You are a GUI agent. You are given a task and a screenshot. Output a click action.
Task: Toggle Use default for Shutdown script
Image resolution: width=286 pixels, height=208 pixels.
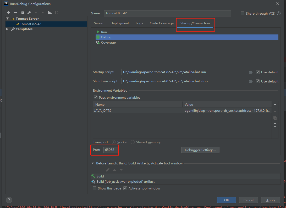(x=257, y=81)
